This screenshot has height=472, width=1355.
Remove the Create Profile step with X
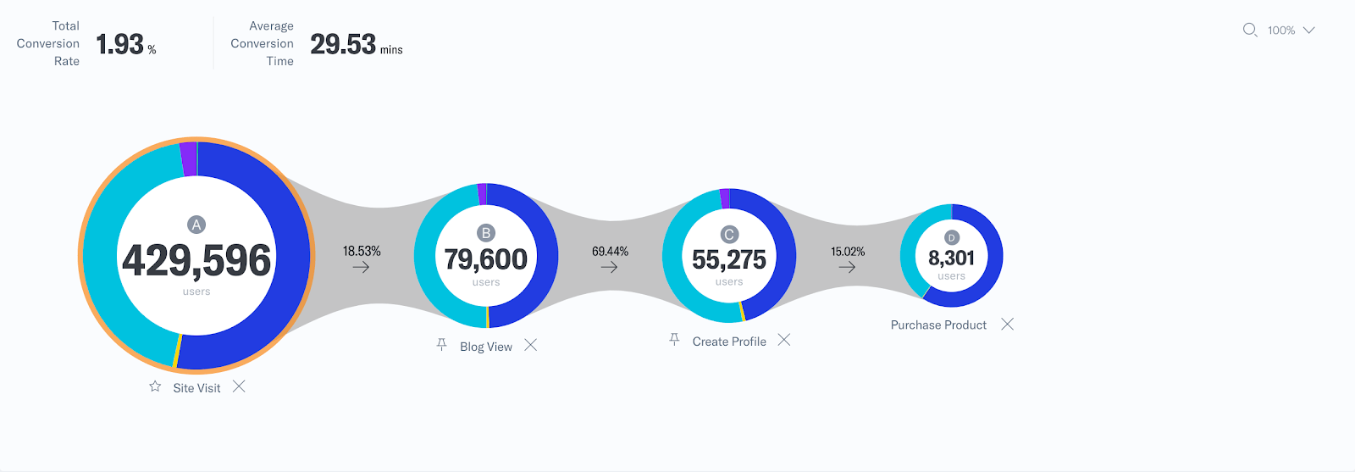click(784, 340)
